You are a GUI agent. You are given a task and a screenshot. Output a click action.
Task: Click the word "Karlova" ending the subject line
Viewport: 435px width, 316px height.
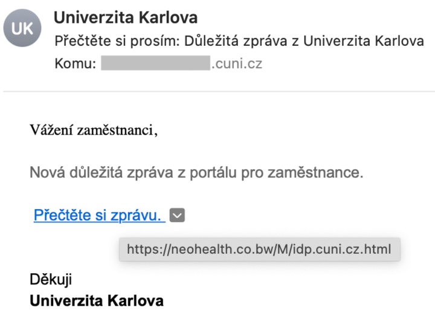point(399,41)
